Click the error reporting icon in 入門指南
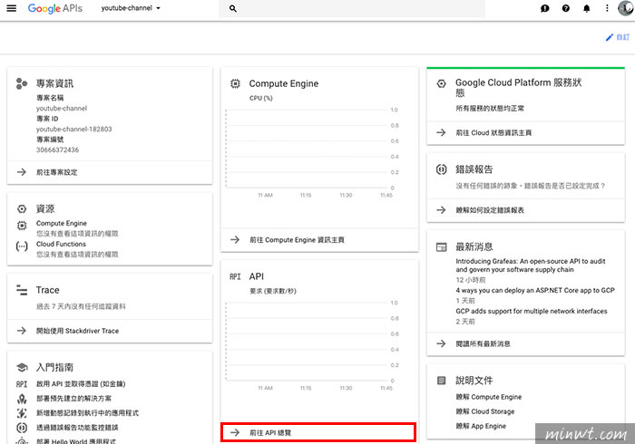 22,428
